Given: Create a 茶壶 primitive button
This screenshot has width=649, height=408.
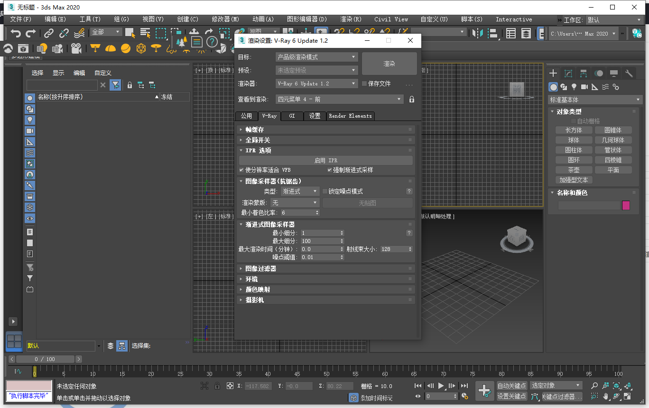Looking at the screenshot, I should pos(574,170).
